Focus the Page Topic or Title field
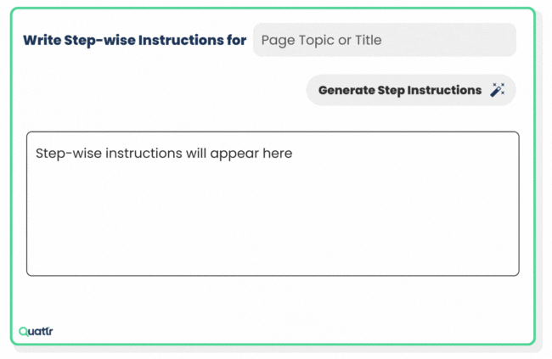The image size is (552, 359). (x=385, y=40)
